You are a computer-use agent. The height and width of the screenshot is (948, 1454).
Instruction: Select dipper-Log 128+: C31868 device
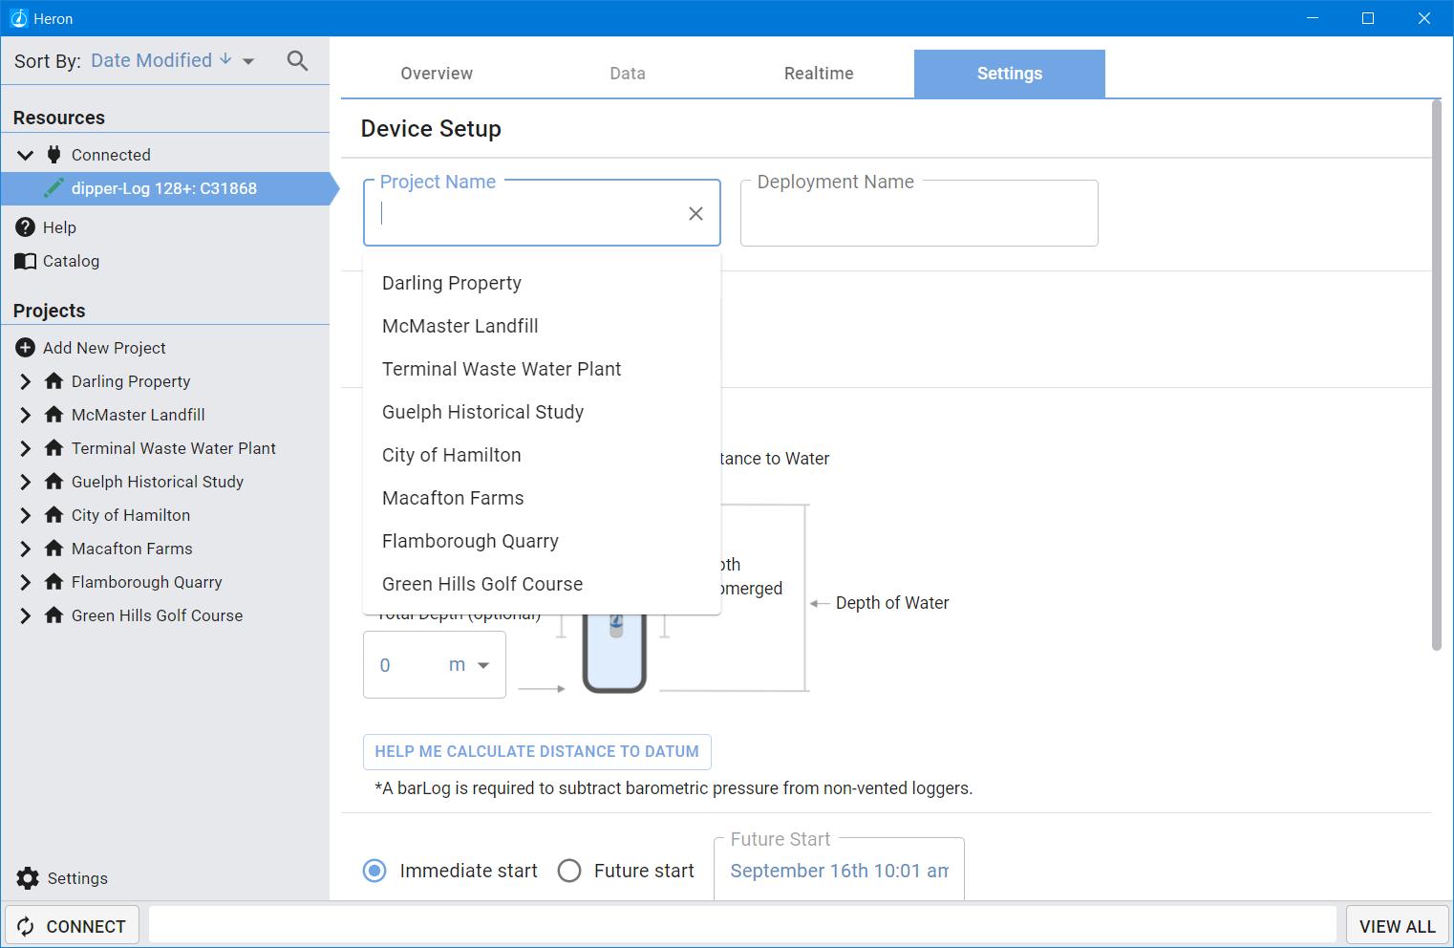(x=166, y=188)
